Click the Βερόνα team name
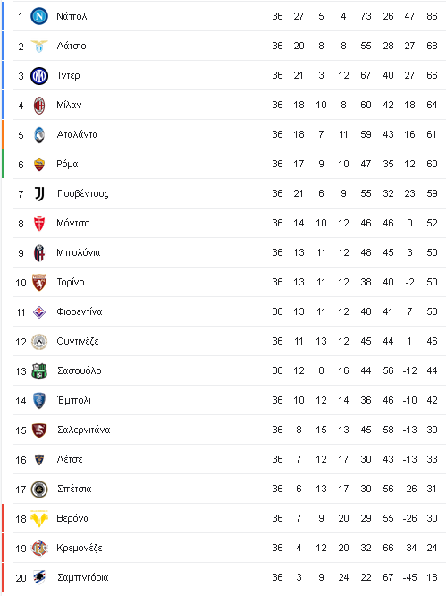 (x=72, y=518)
